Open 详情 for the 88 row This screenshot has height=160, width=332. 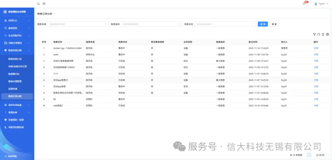click(316, 99)
